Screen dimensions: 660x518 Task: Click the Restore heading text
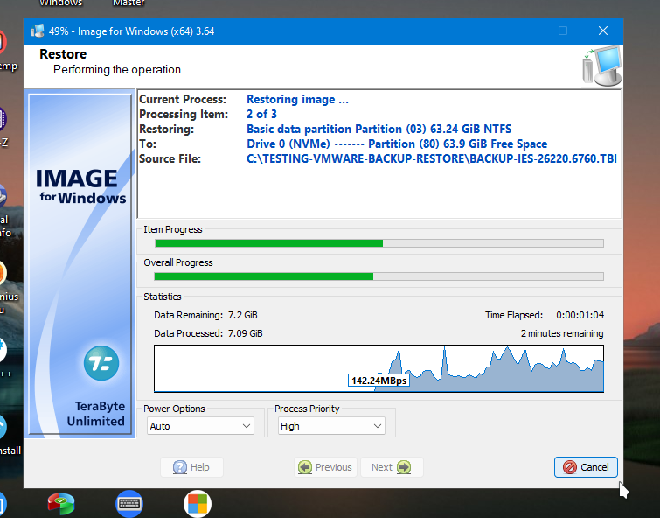[x=63, y=54]
